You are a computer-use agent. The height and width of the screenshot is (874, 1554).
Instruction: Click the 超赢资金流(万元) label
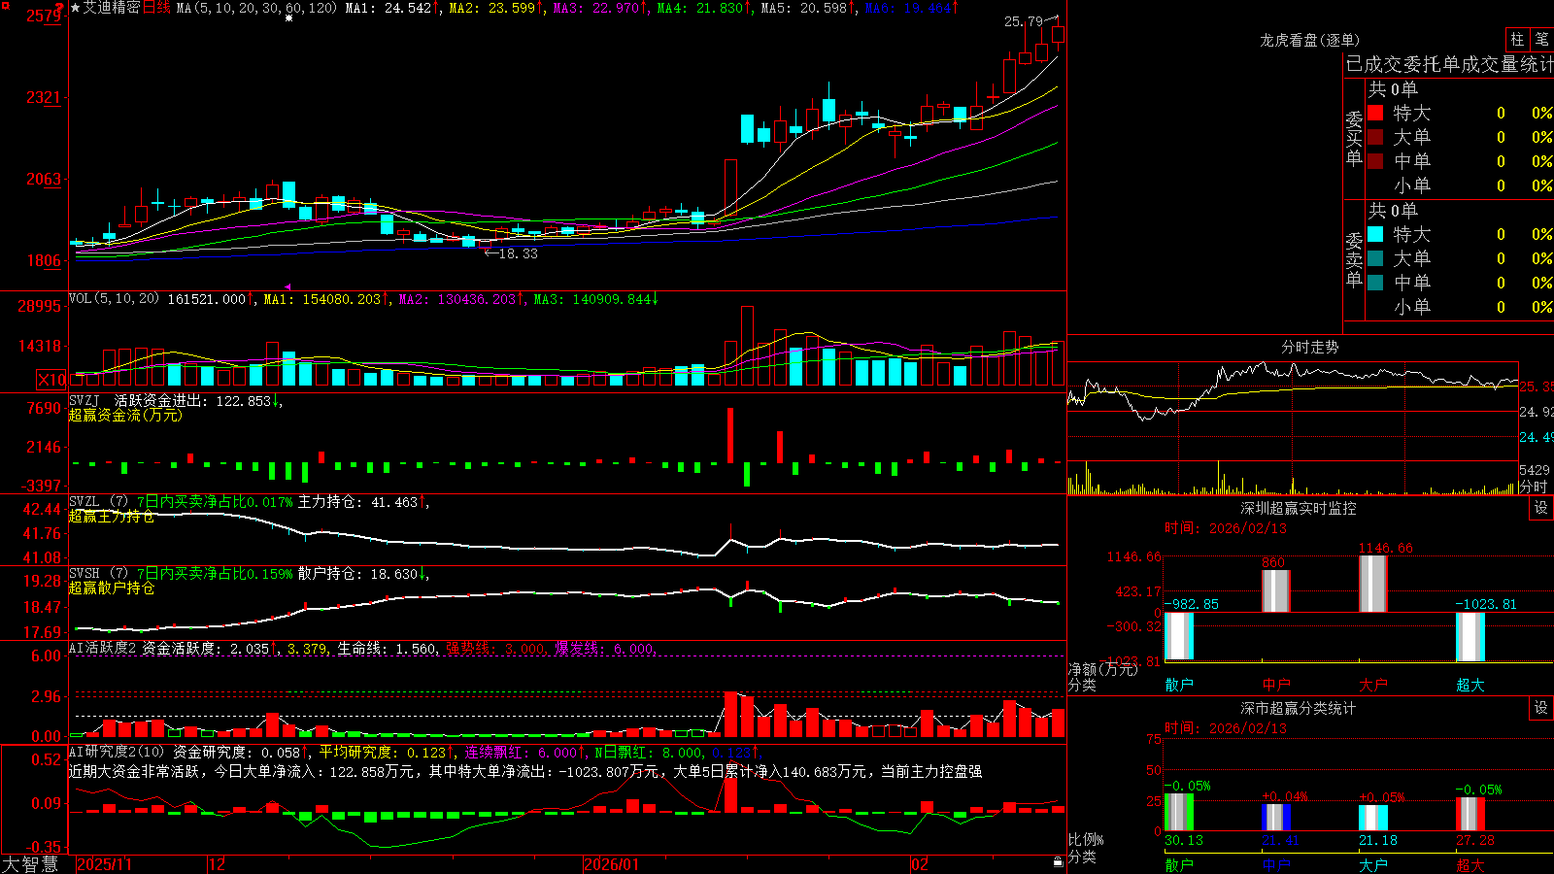pyautogui.click(x=125, y=415)
